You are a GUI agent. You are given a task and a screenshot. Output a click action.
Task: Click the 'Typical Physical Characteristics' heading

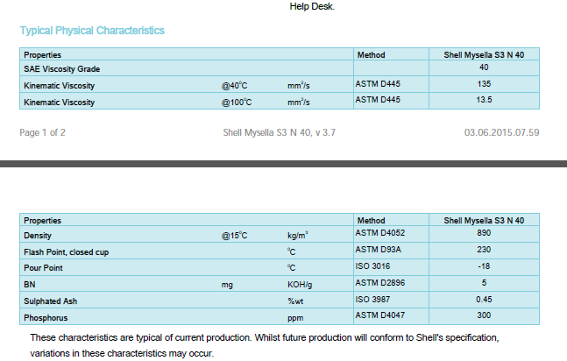coord(92,31)
